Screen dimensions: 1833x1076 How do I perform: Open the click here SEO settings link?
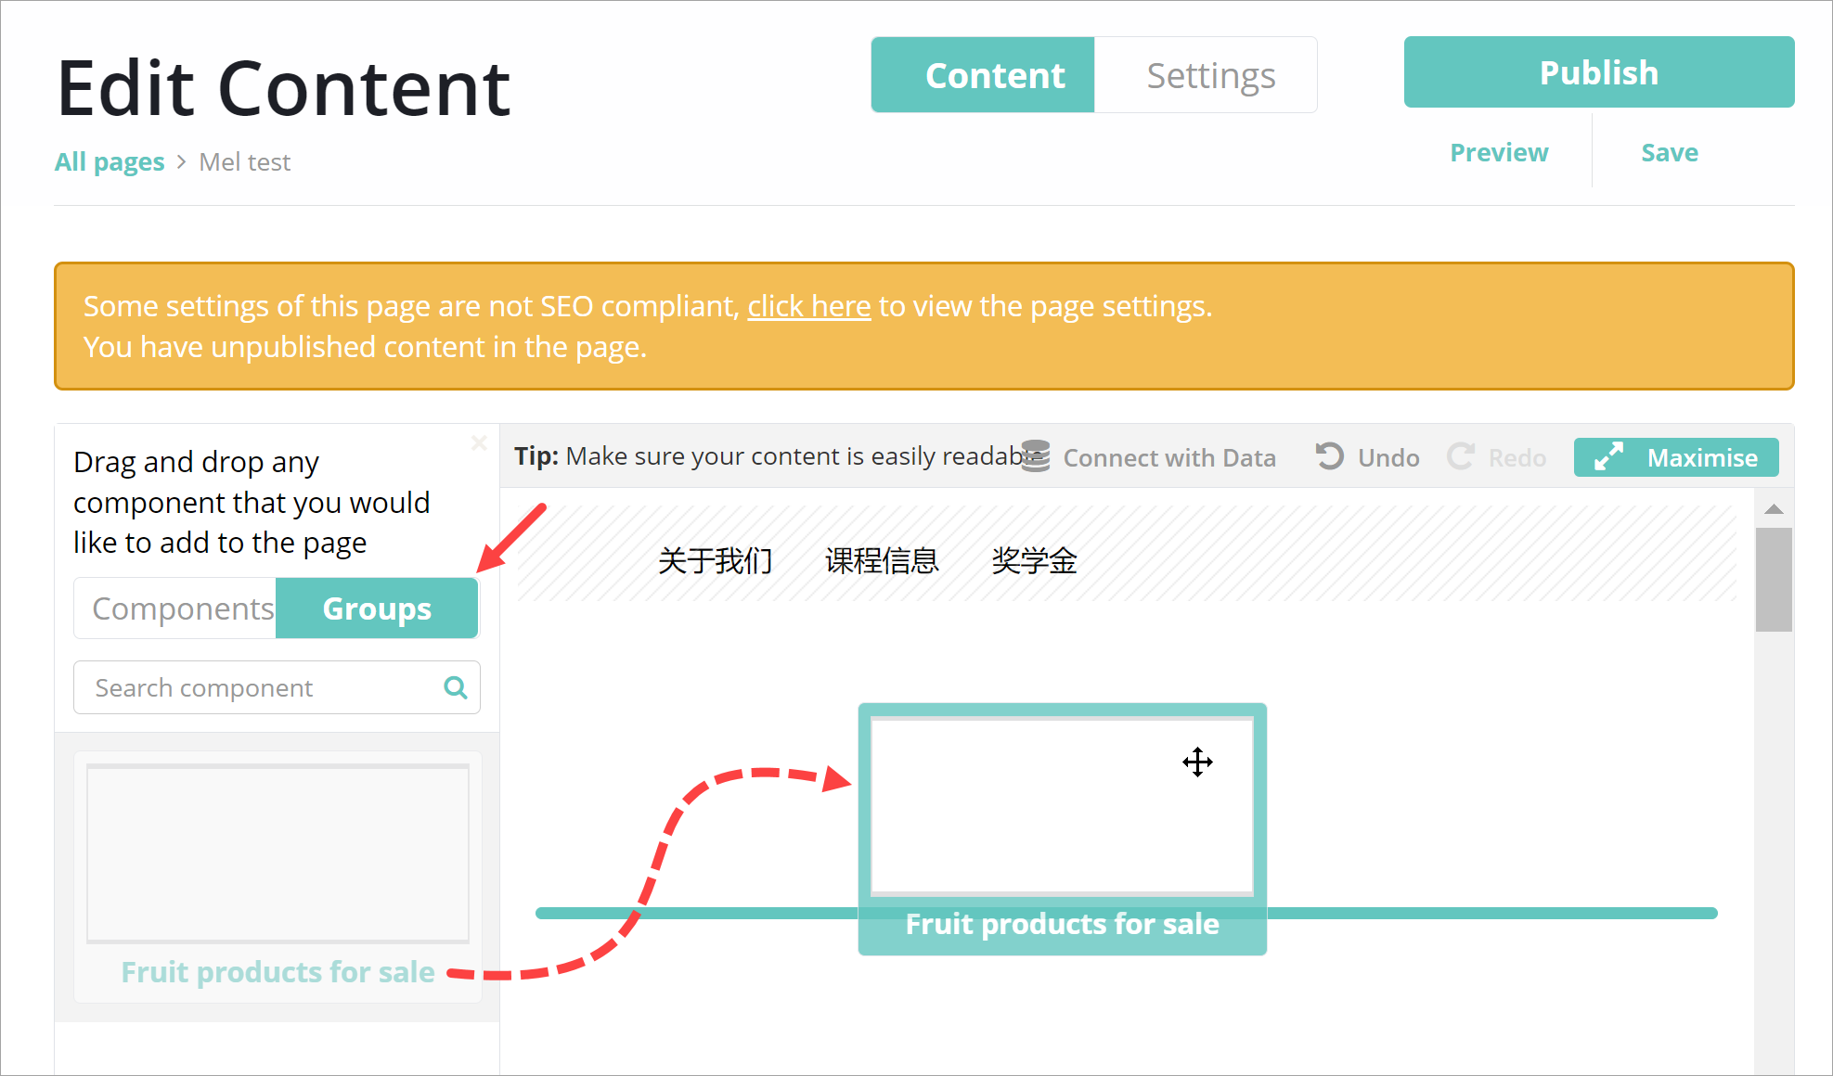(808, 306)
